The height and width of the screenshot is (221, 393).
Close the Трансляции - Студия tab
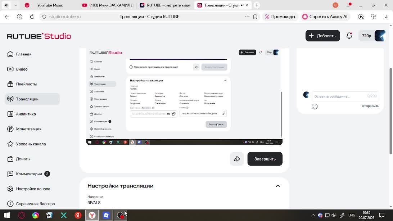pos(247,5)
